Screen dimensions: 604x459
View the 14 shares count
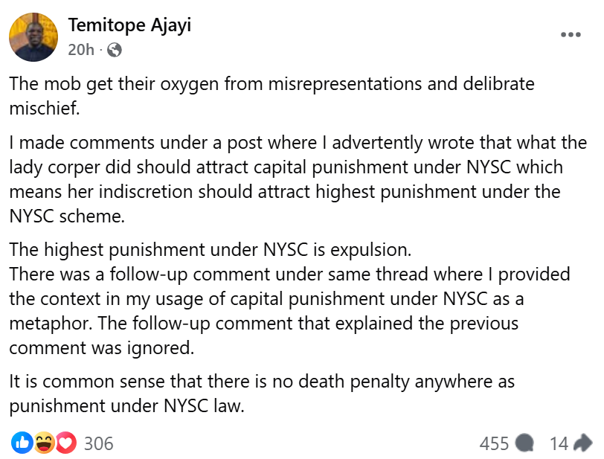coord(559,444)
